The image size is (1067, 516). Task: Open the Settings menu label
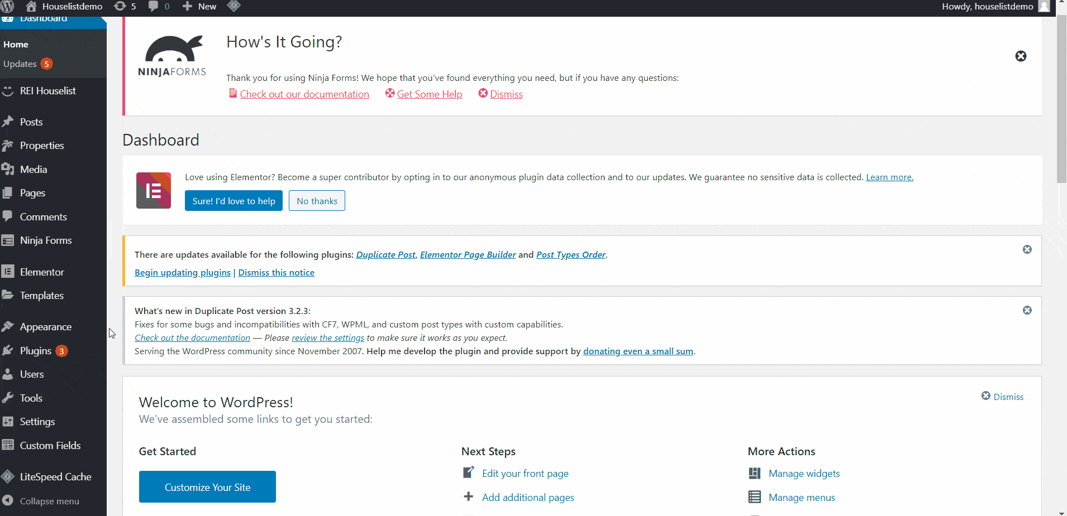37,422
